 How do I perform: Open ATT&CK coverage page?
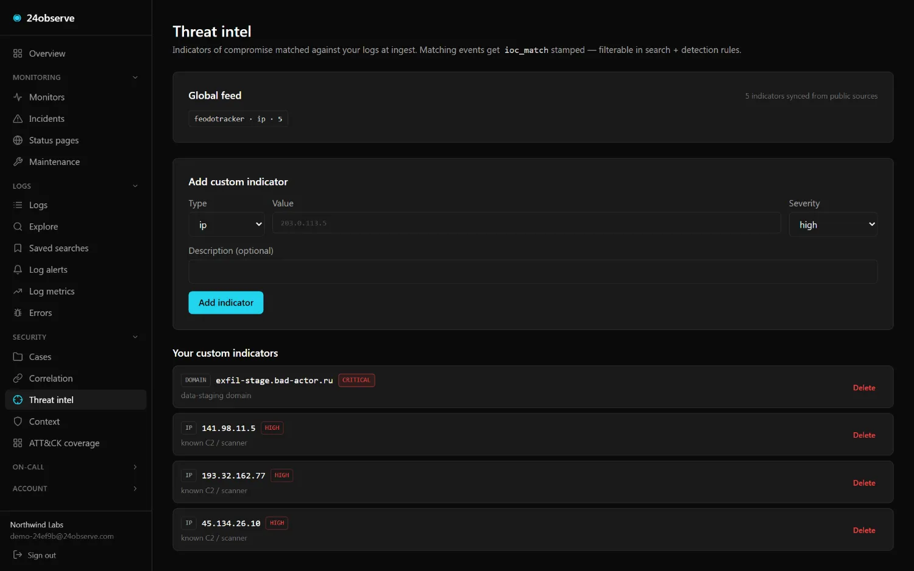(76, 443)
